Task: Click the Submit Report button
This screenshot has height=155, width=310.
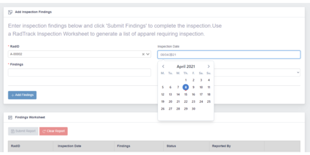Action: pyautogui.click(x=23, y=131)
